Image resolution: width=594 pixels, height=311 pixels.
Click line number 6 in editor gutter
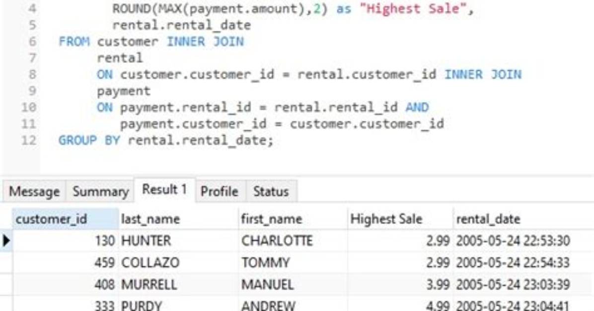click(32, 41)
